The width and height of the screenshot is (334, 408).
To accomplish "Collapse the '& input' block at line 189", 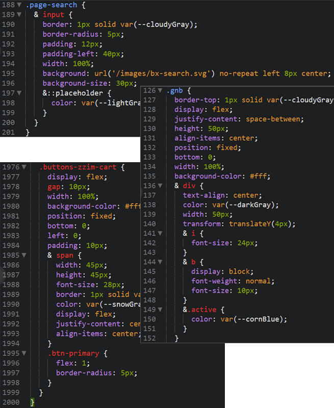I will coord(19,15).
